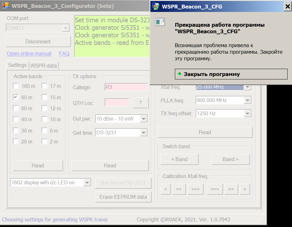Screen dimensions: 292x227
Task: Toggle the 160 m band checkbox
Action: click(16, 86)
